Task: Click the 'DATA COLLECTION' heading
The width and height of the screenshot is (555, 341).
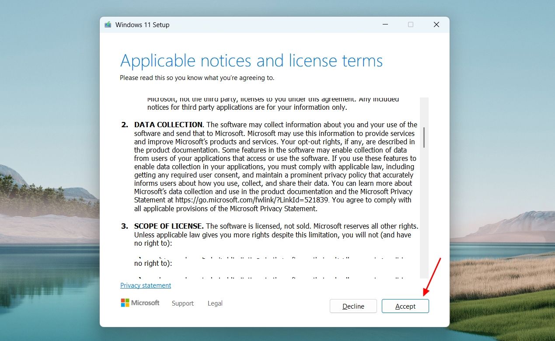Action: (x=168, y=125)
